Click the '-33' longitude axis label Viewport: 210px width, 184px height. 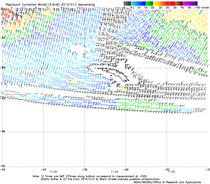(167, 170)
